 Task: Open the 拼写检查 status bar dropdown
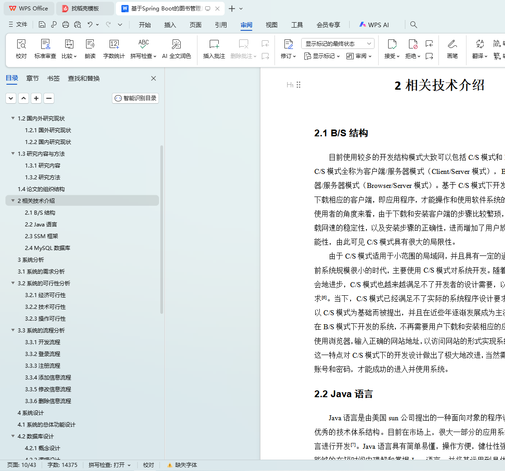click(x=110, y=465)
